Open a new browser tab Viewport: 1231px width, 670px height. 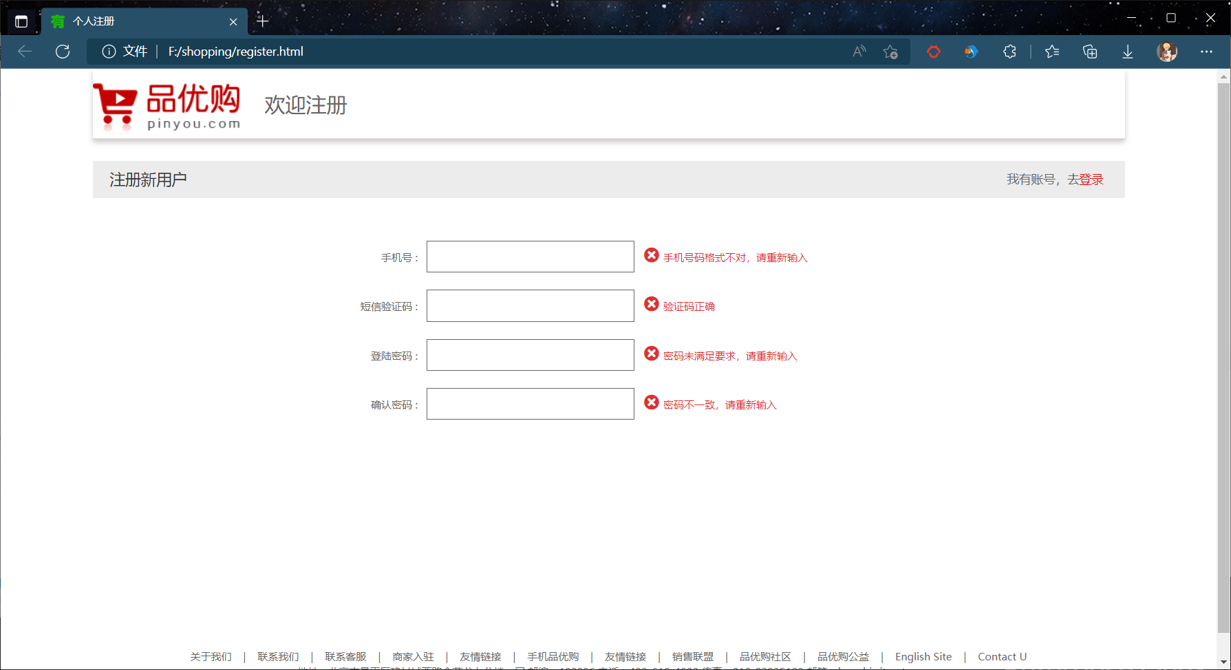[262, 21]
